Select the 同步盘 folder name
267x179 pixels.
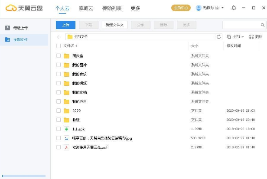78,56
